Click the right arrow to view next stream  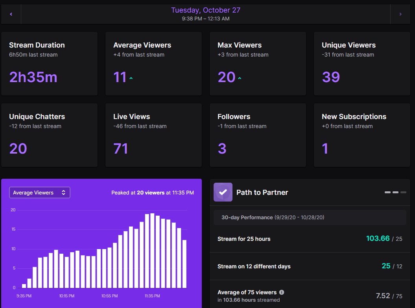[400, 14]
